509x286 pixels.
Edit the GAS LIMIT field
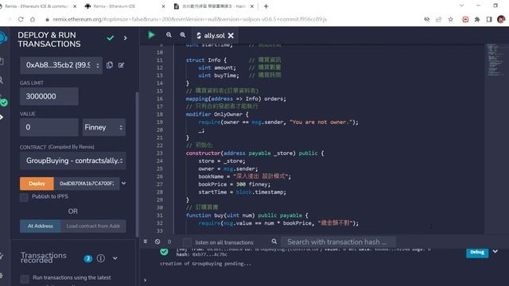(x=49, y=96)
